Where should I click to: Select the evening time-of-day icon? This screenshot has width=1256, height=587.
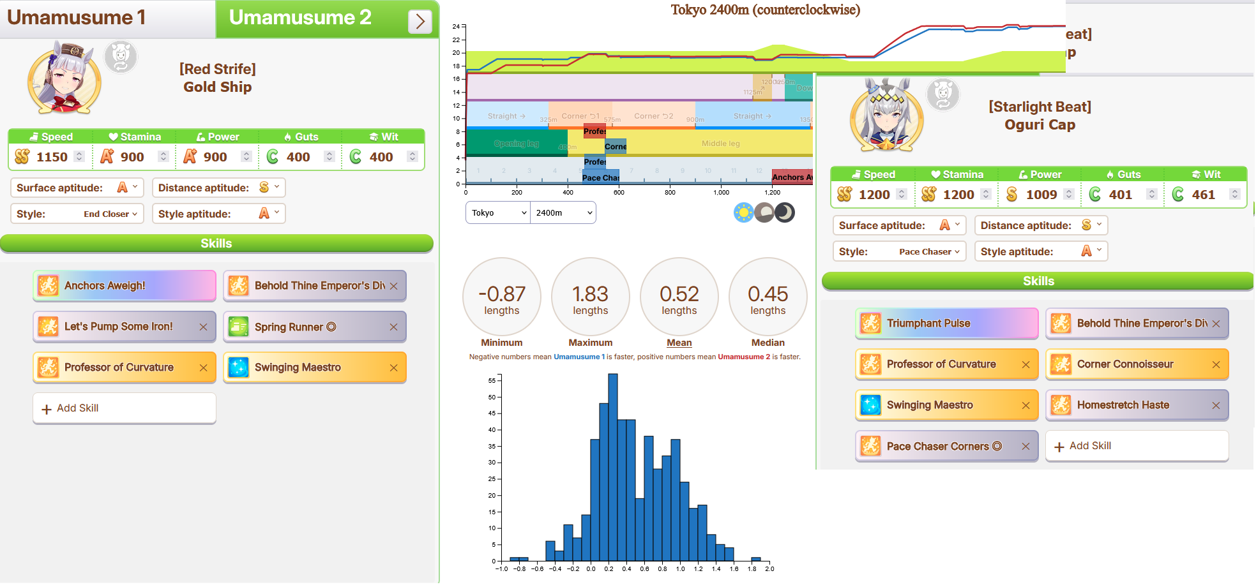[x=764, y=212]
